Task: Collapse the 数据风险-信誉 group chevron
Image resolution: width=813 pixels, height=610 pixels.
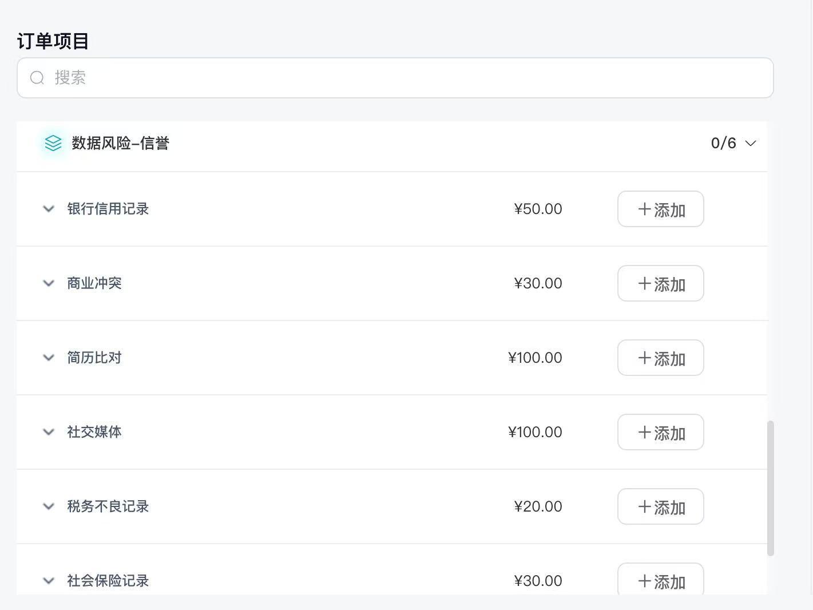Action: pos(751,143)
